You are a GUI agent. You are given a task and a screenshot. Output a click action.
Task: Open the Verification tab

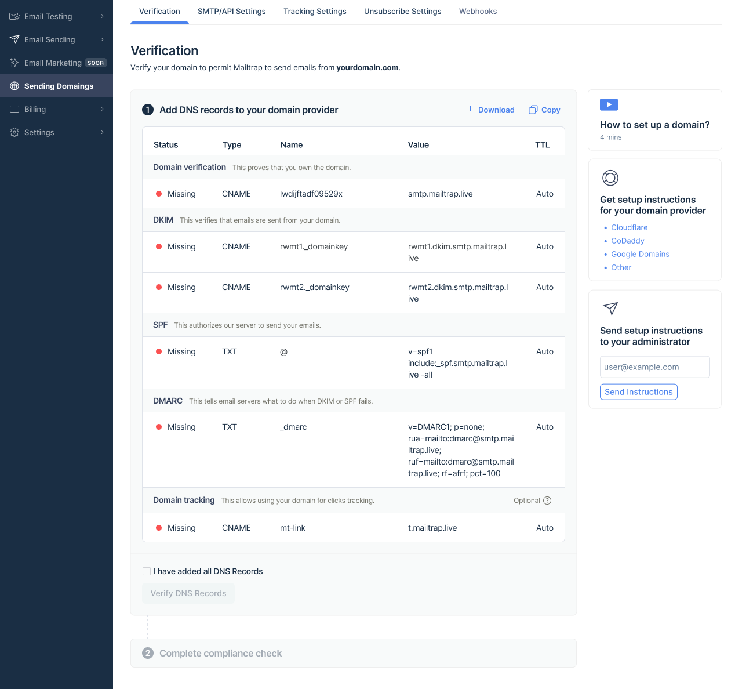(x=159, y=12)
